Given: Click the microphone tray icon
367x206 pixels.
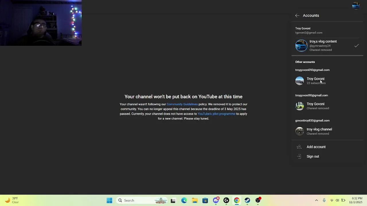Looking at the screenshot, I should tap(324, 200).
